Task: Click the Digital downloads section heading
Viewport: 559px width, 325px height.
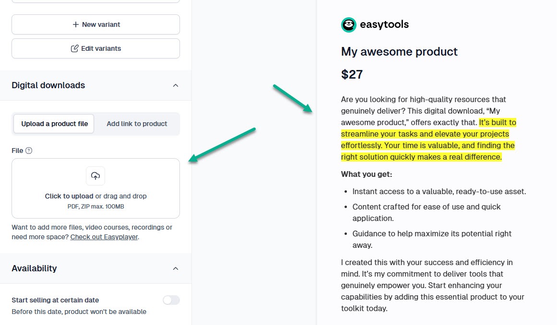Action: pyautogui.click(x=48, y=85)
